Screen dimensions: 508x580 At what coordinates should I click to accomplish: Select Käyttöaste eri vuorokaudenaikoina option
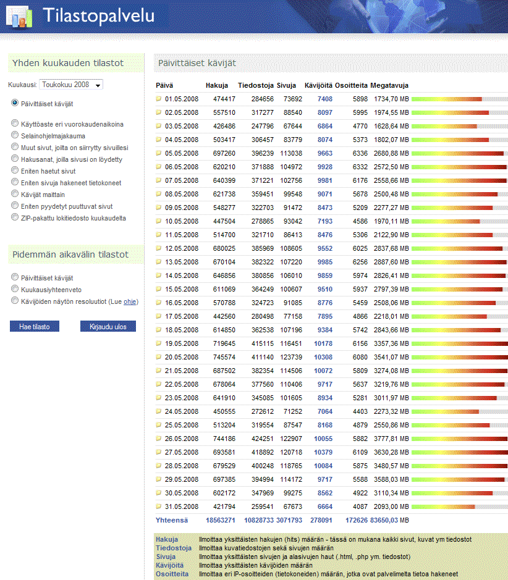click(x=15, y=123)
